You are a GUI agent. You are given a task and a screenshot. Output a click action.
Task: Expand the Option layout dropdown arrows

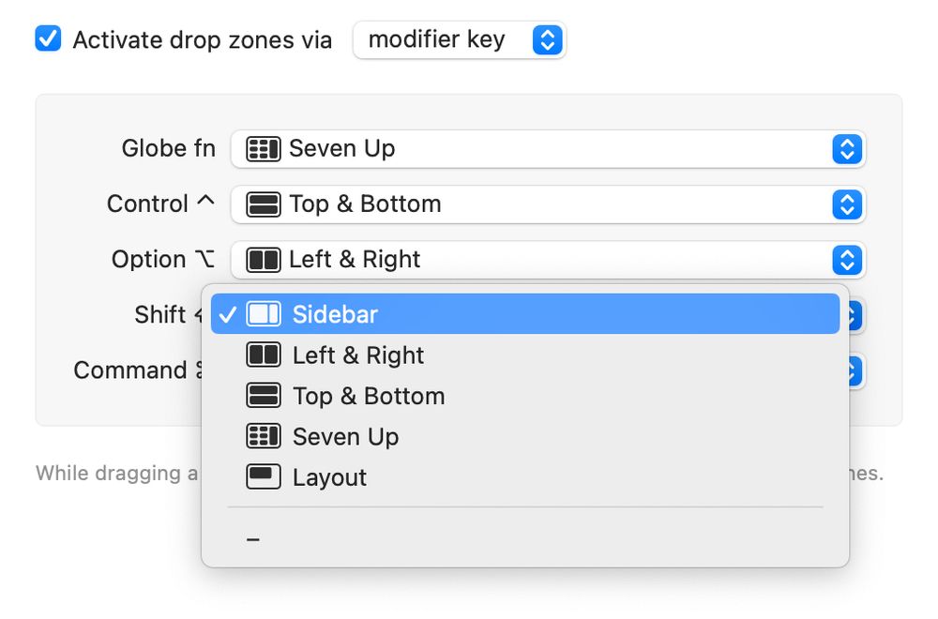tap(847, 260)
